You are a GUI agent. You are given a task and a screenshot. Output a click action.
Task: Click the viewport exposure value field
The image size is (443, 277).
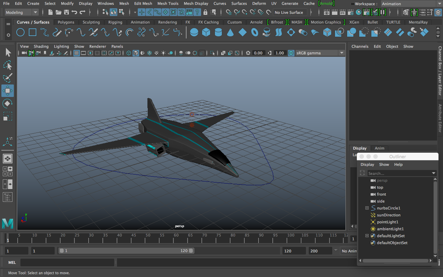(258, 53)
